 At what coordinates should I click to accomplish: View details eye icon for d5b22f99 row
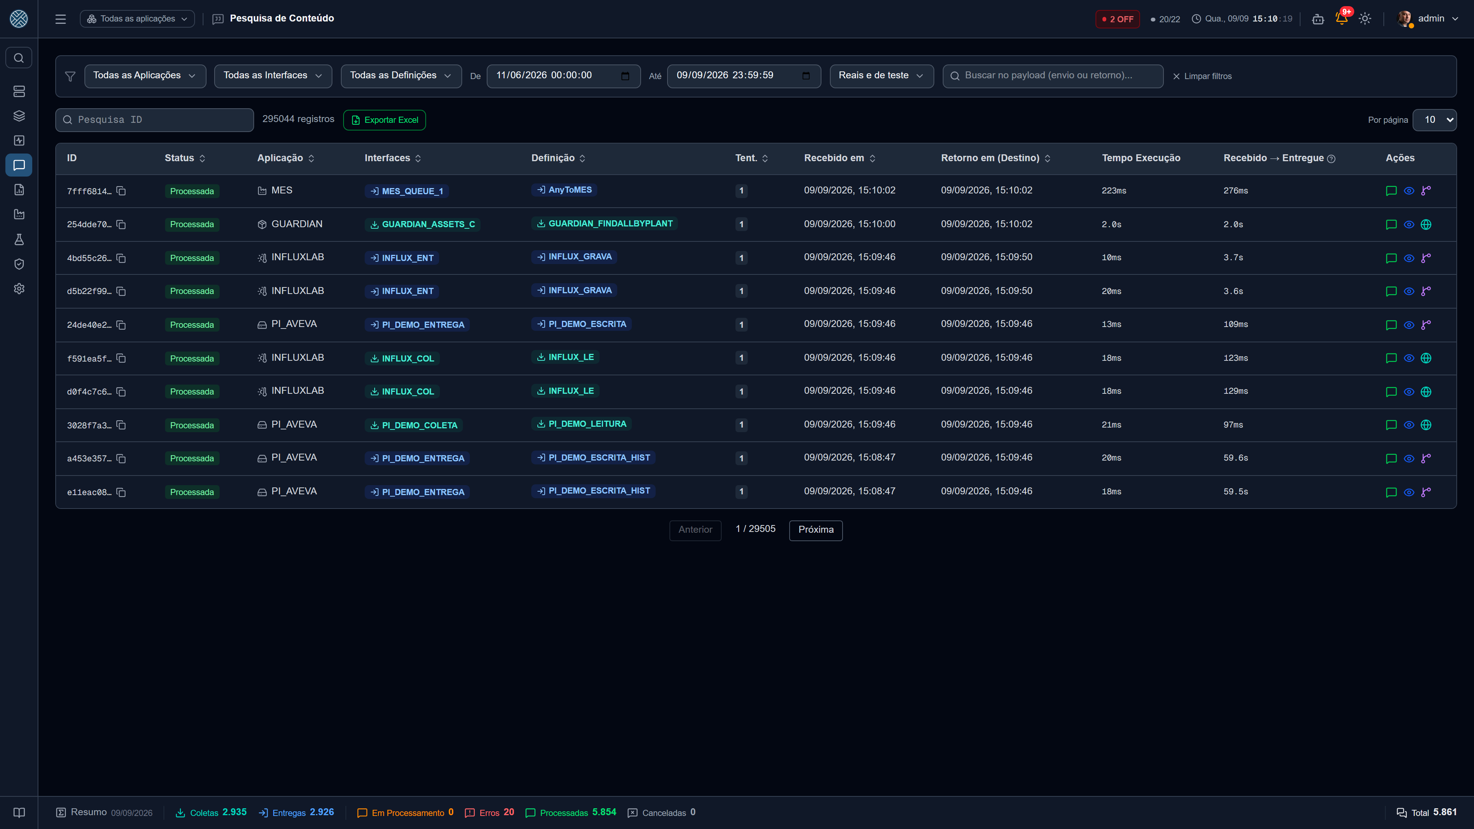(1409, 291)
